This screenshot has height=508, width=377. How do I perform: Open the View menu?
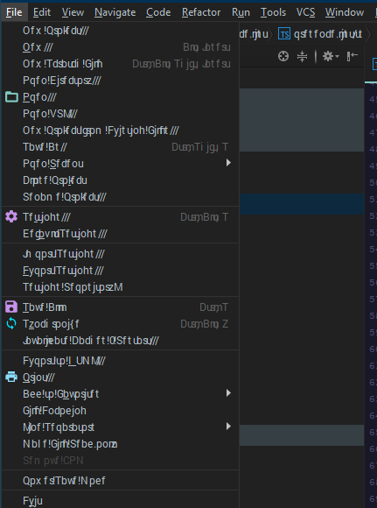73,12
